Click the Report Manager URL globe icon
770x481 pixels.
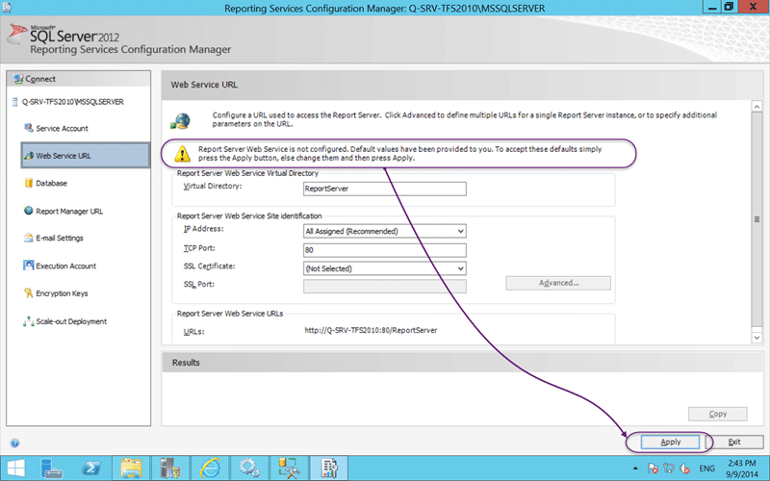[x=29, y=211]
